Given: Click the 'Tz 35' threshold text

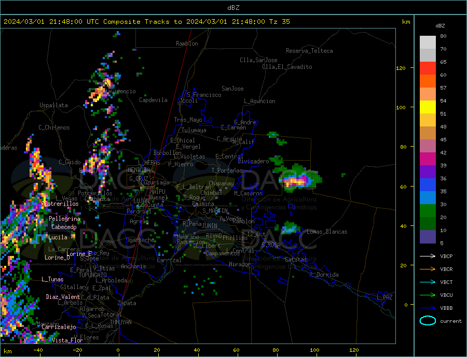Looking at the screenshot, I should tap(279, 22).
